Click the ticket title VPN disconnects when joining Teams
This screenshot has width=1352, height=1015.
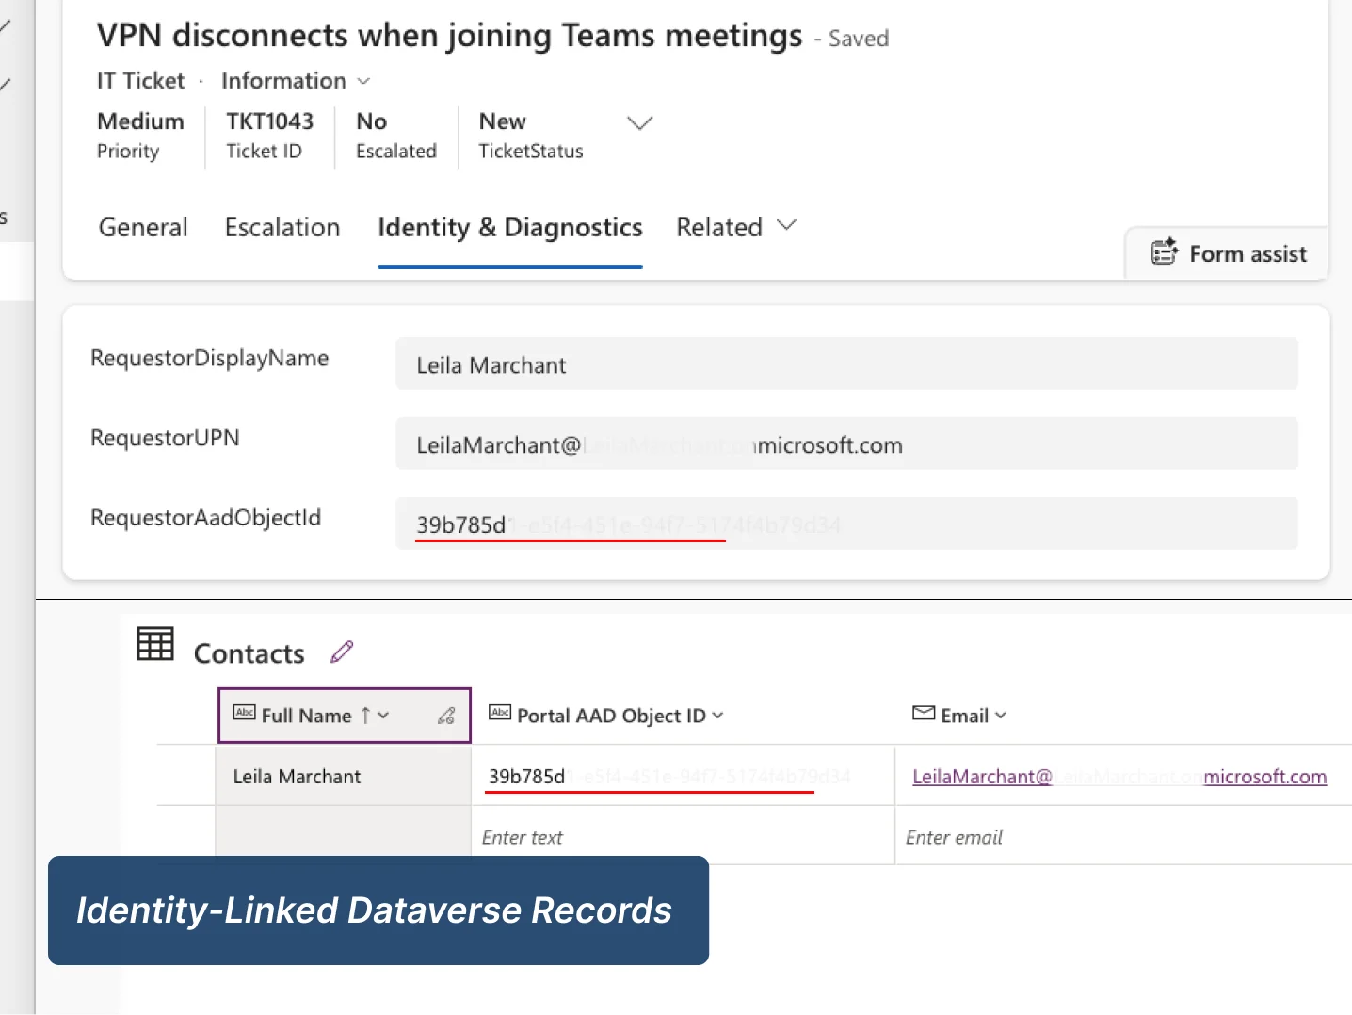[x=450, y=35]
